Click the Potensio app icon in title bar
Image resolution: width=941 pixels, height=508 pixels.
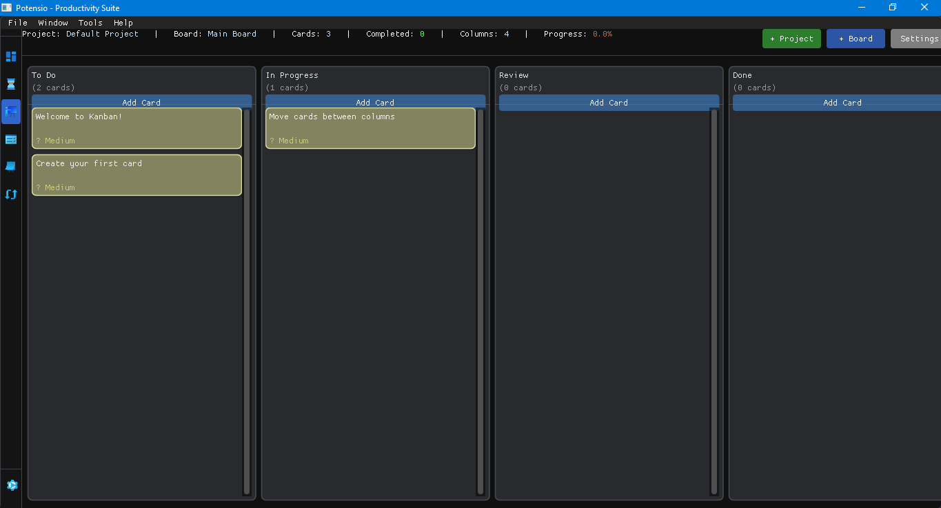7,8
